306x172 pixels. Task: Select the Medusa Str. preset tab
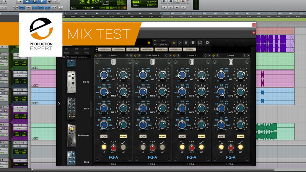175,50
